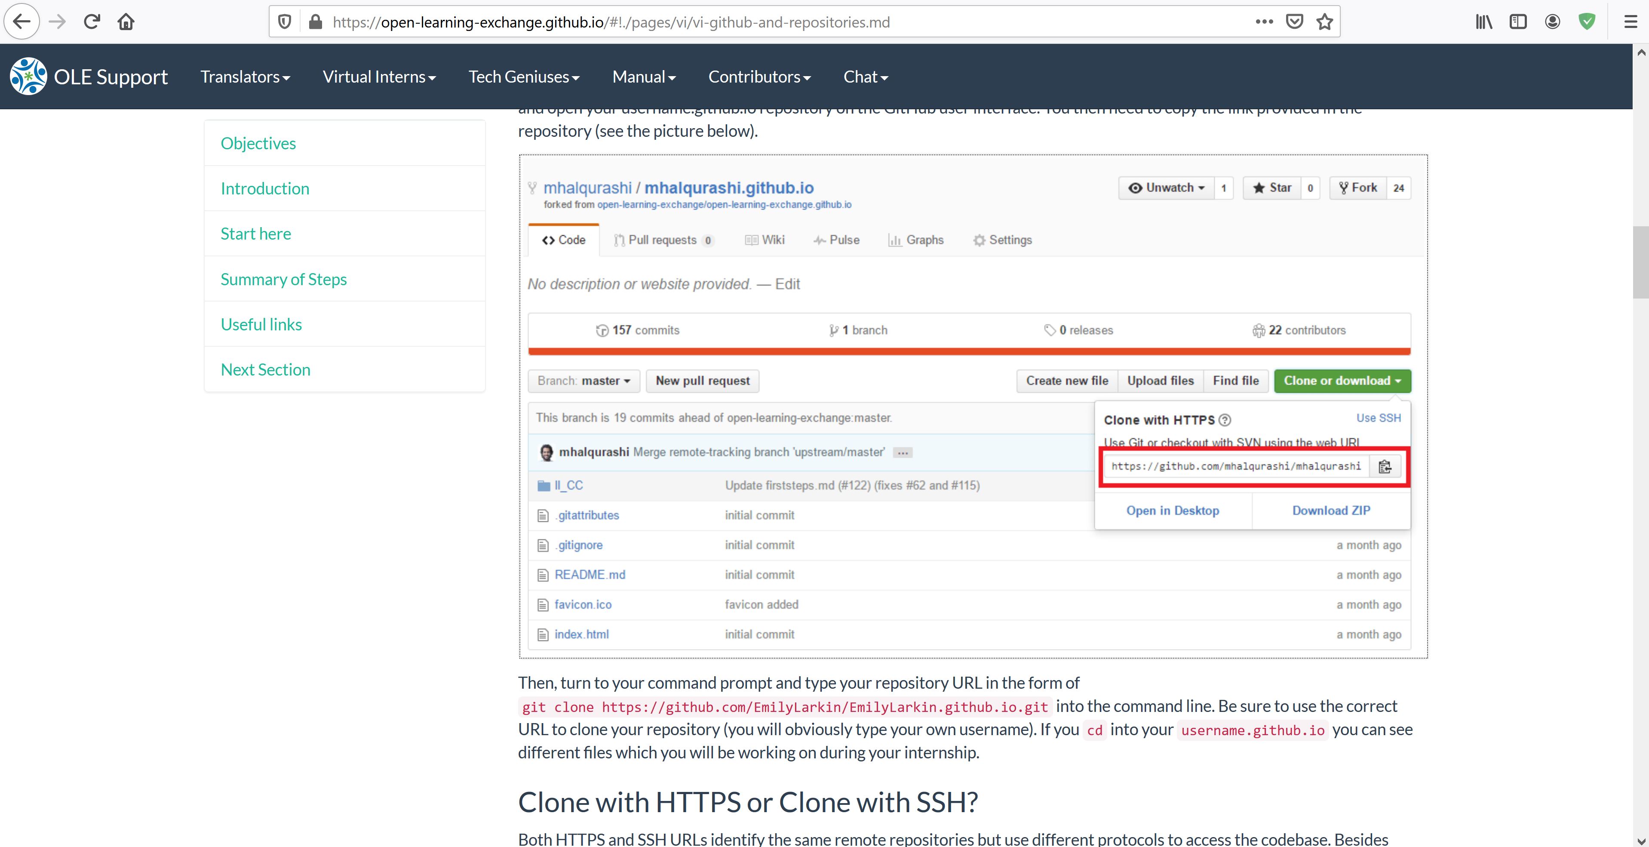Click the green shield extension icon

tap(1587, 22)
